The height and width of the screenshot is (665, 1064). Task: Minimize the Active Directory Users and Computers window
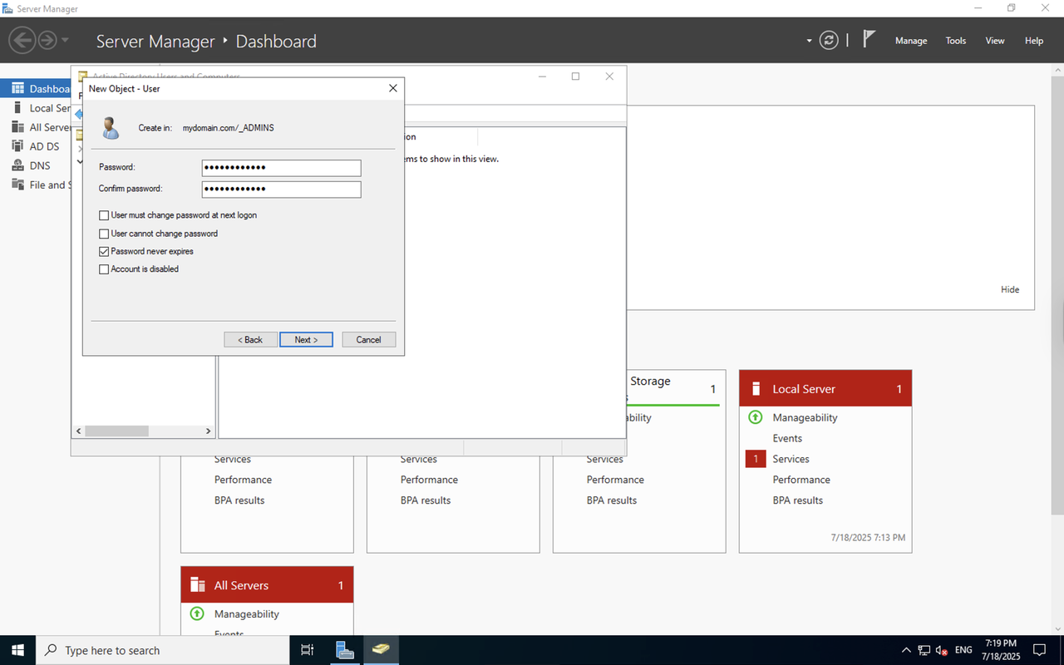coord(542,76)
